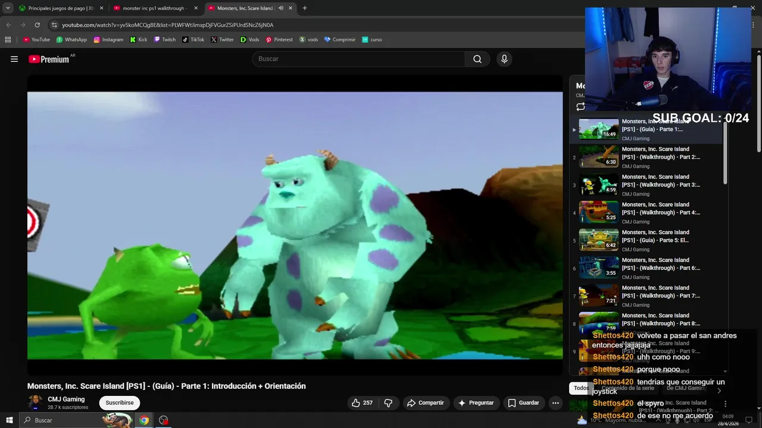This screenshot has width=762, height=428.
Task: Save the video with Guardar
Action: (x=523, y=402)
